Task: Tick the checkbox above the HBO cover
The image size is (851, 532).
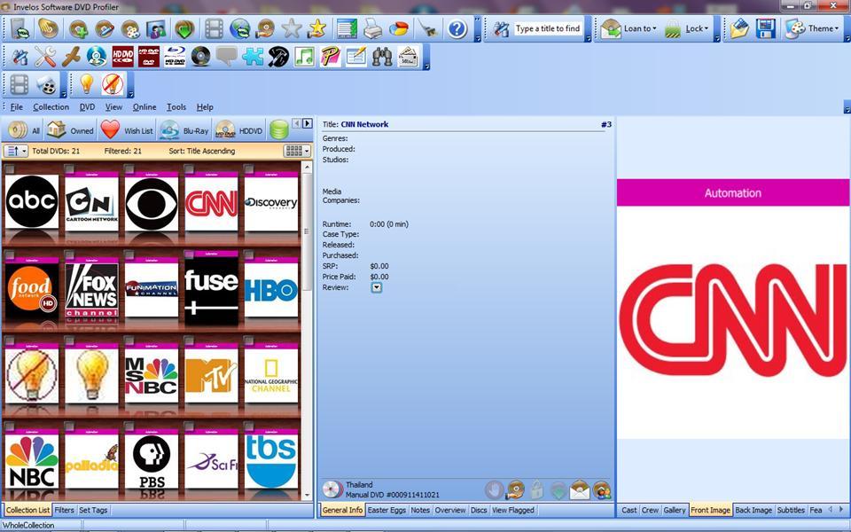Action: [248, 254]
